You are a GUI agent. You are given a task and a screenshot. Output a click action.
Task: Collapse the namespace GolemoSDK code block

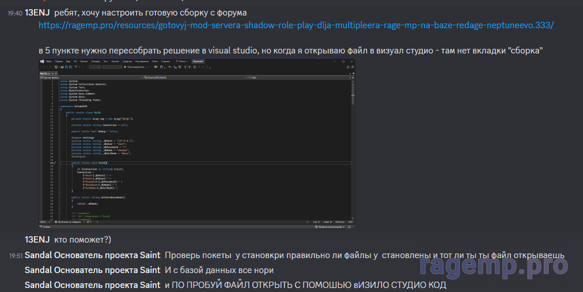click(60, 105)
